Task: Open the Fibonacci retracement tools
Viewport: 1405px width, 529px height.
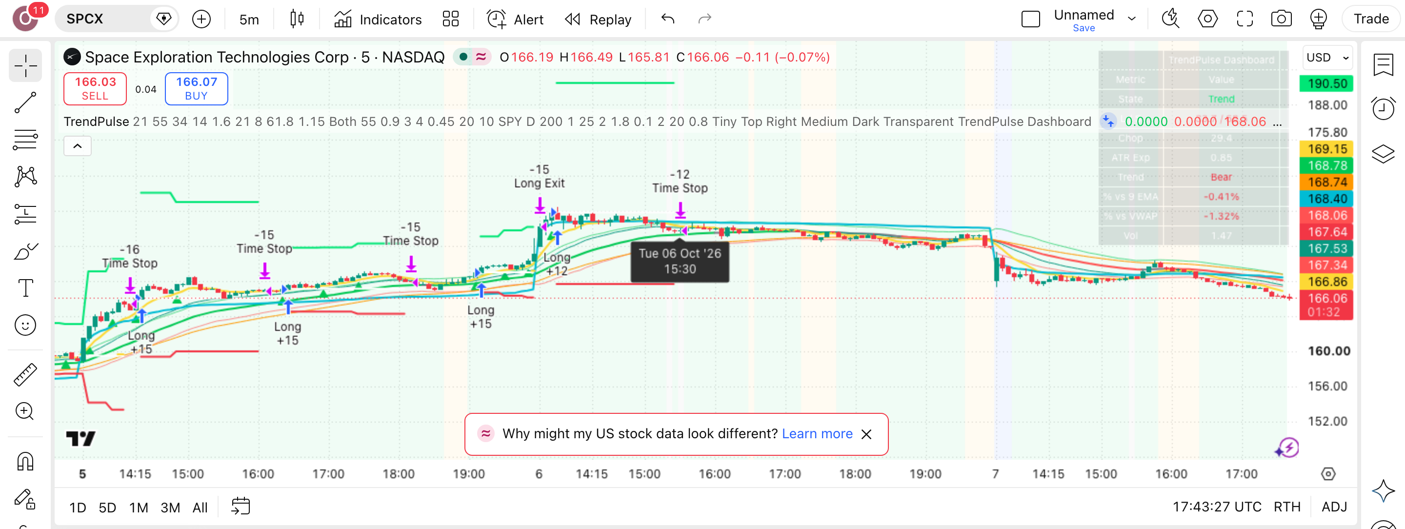Action: pos(25,140)
